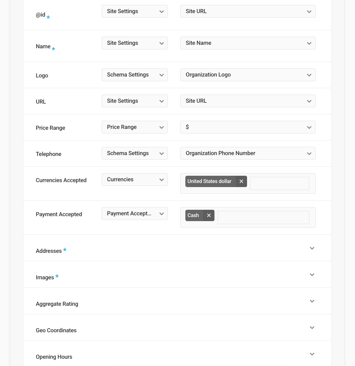The width and height of the screenshot is (355, 366).
Task: Expand the Aggregate Rating section
Action: pyautogui.click(x=312, y=301)
